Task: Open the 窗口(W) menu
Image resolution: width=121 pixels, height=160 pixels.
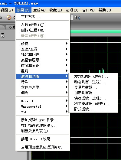Action: click(88, 10)
